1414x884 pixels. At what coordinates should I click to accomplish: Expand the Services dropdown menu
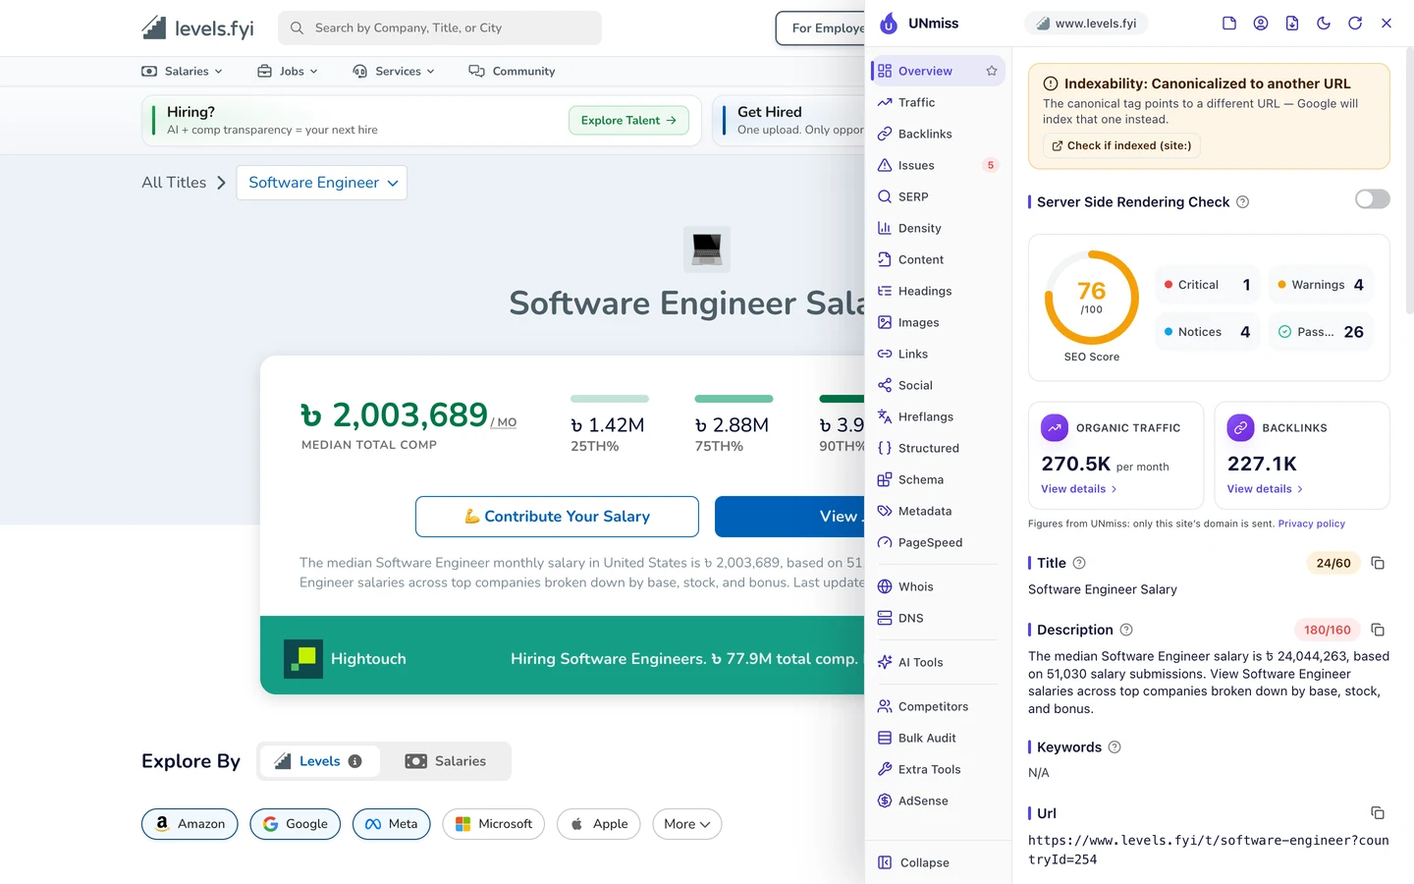click(394, 71)
